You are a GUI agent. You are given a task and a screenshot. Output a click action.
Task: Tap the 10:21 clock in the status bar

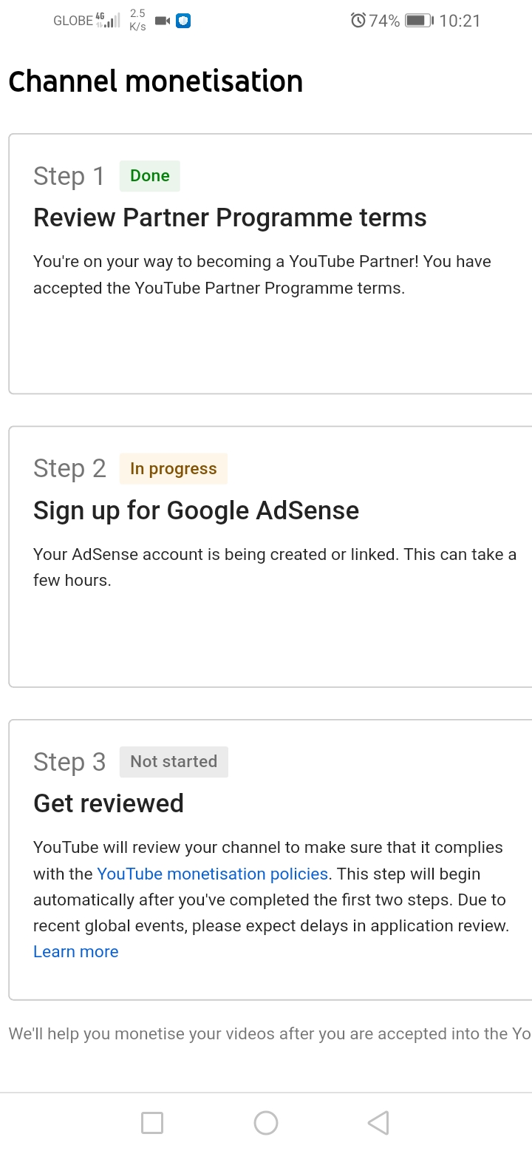tap(459, 21)
